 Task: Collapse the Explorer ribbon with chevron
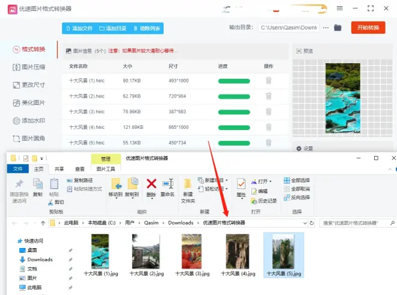click(390, 169)
